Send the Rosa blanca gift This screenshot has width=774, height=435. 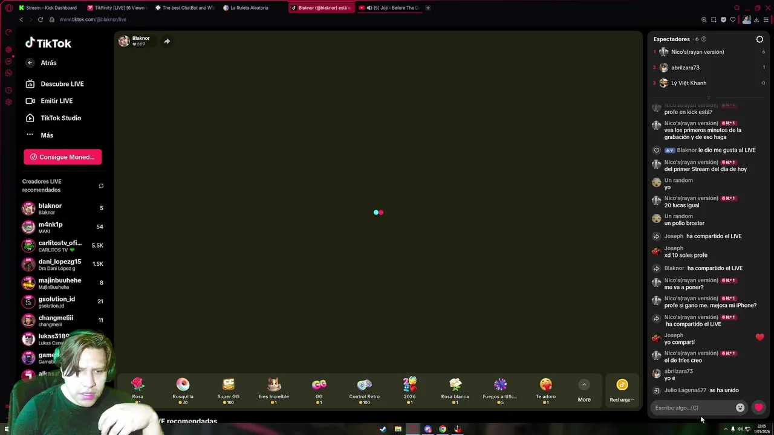(455, 391)
